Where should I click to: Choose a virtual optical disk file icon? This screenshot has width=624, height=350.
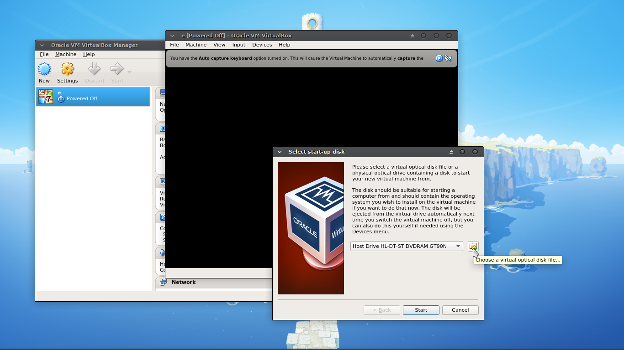tap(473, 246)
